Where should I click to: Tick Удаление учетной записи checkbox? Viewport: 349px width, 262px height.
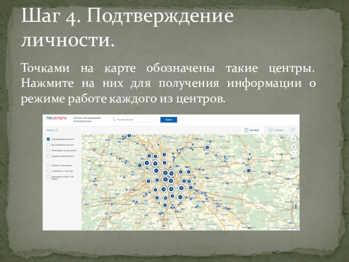(48, 156)
